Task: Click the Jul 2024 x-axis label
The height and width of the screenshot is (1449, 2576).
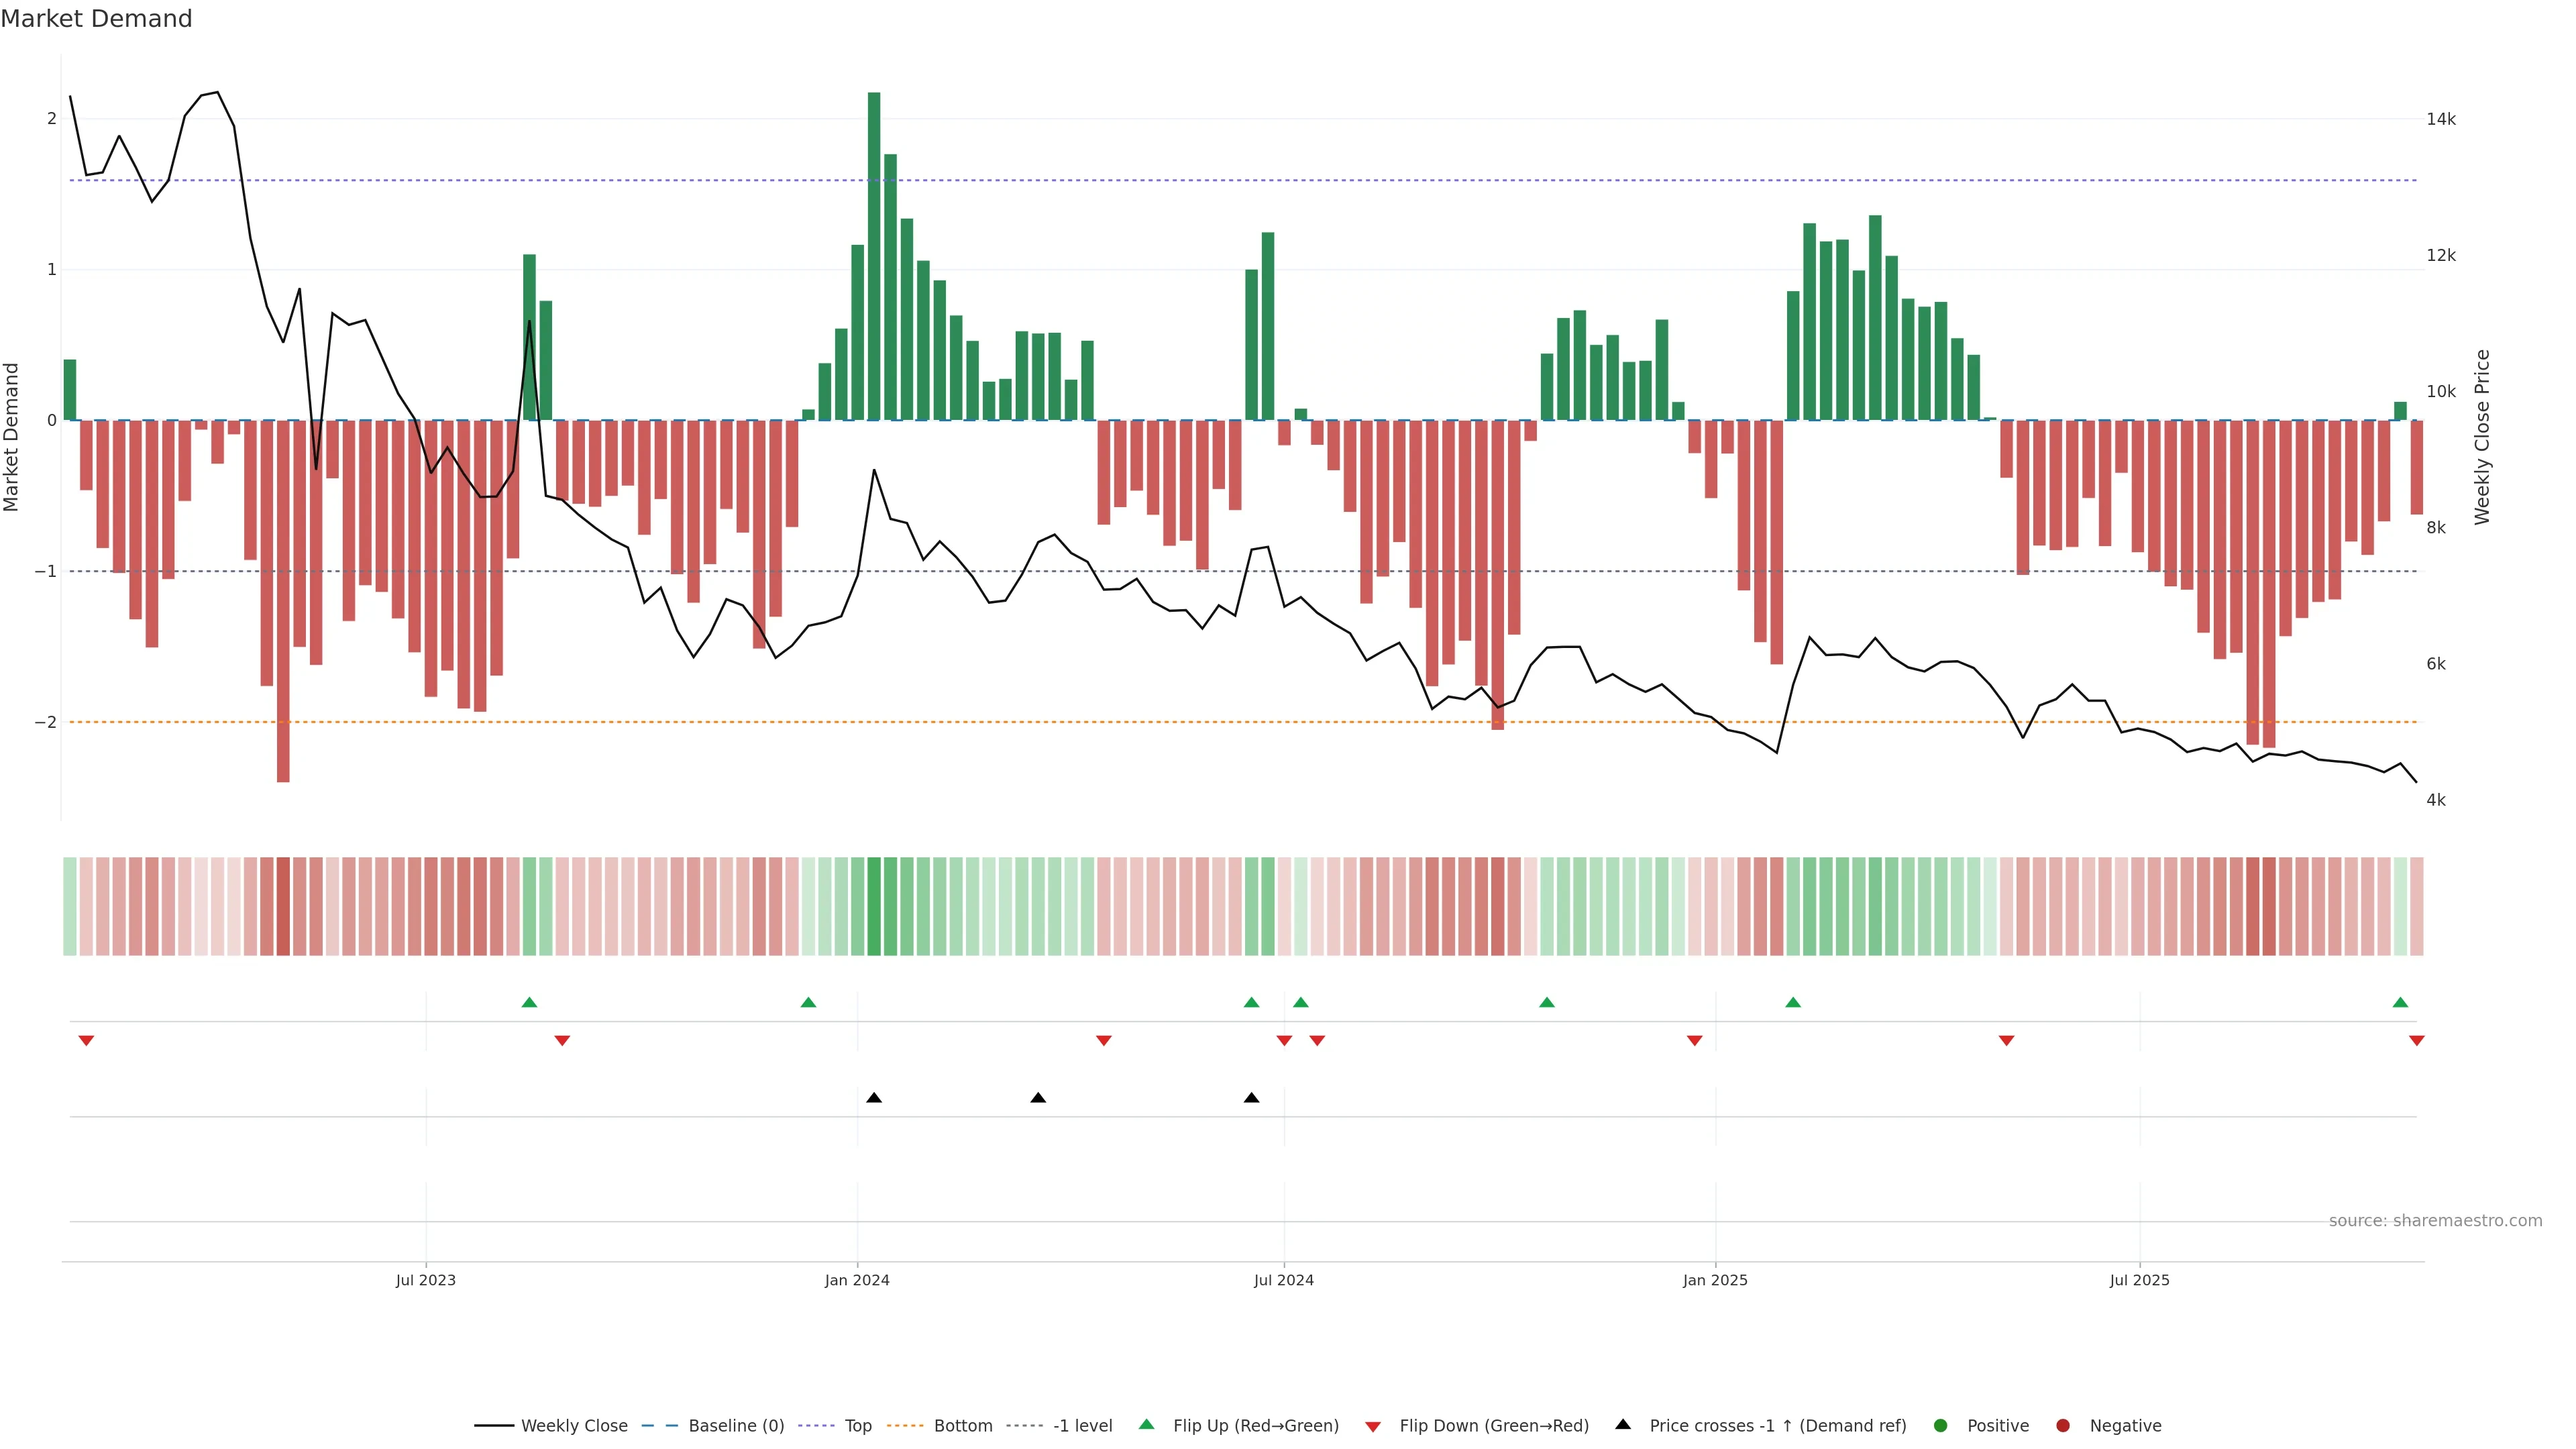Action: pos(1284,1281)
